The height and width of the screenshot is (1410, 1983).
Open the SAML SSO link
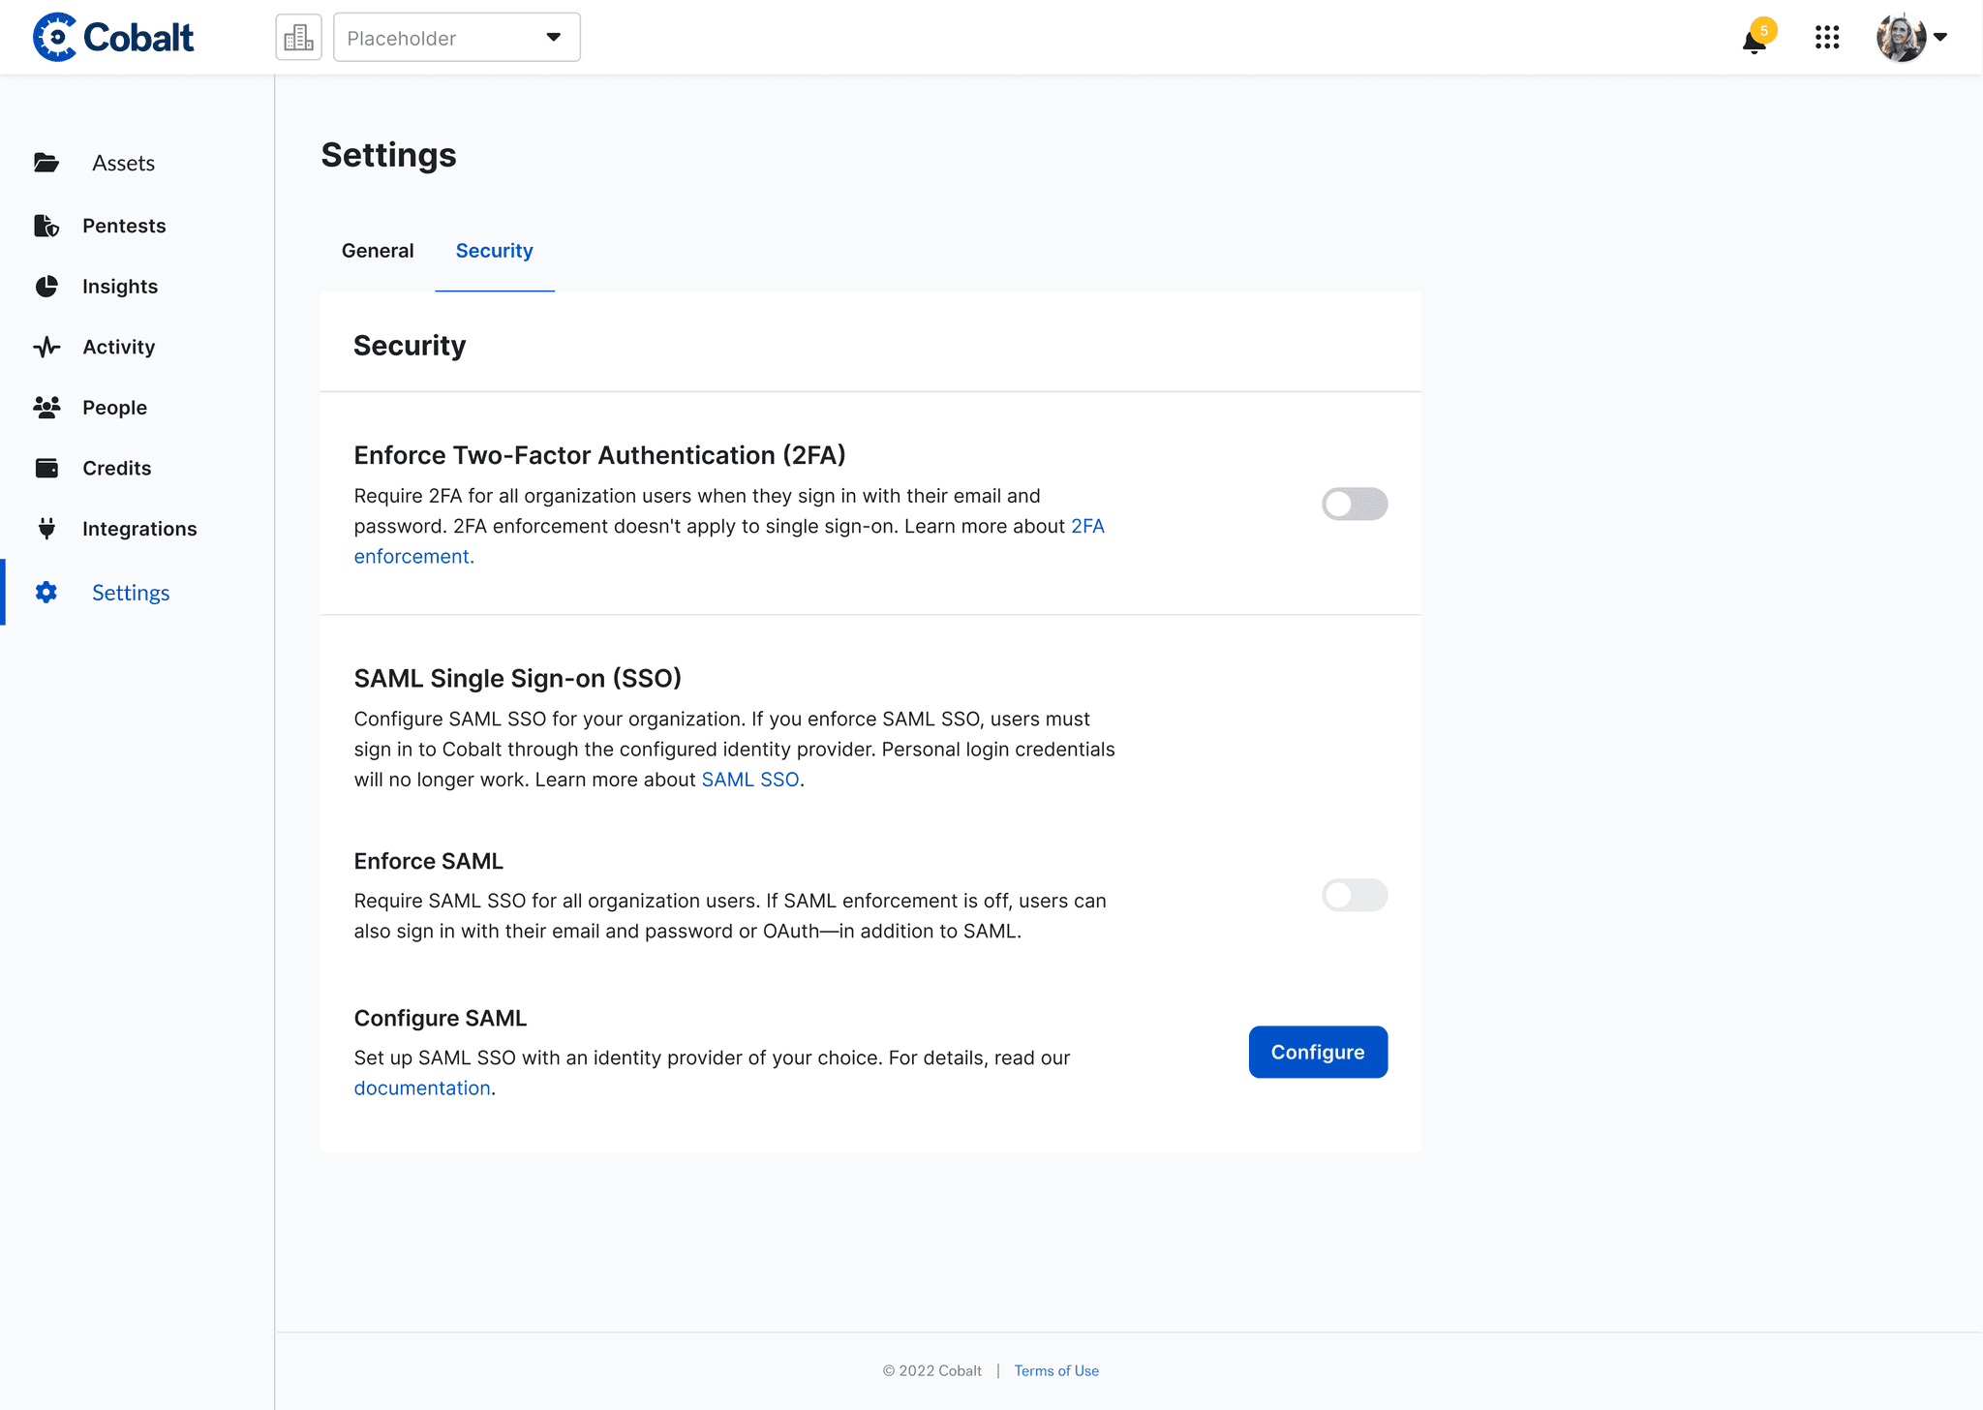click(750, 780)
